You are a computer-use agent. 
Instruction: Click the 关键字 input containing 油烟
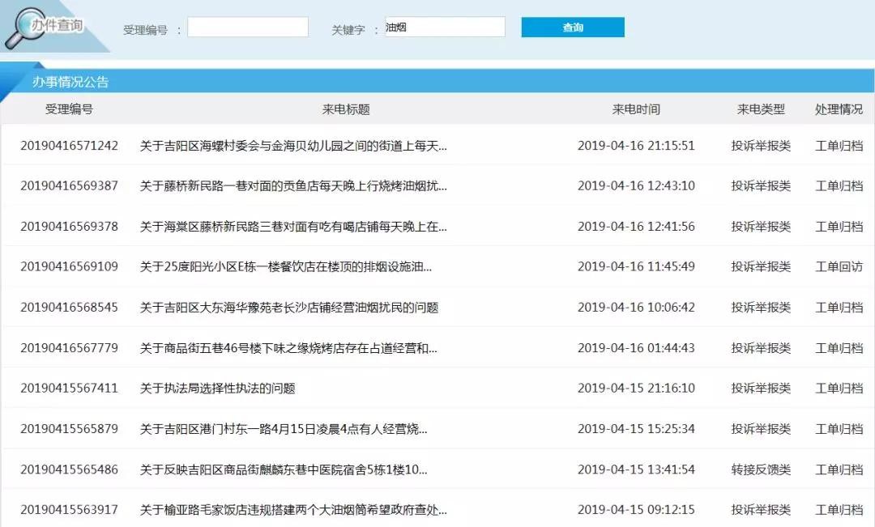[x=445, y=28]
